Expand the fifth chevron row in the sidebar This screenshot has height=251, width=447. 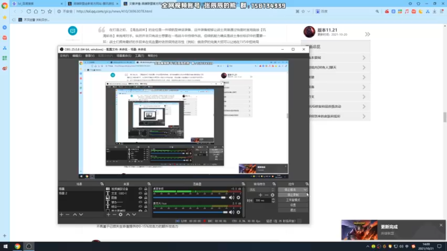click(364, 96)
